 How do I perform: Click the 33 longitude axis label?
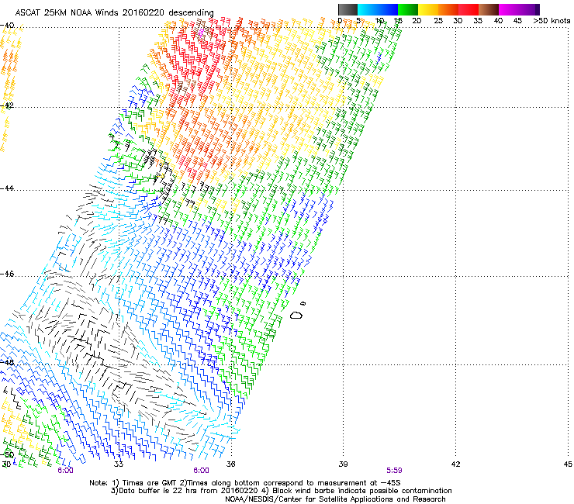(x=119, y=464)
